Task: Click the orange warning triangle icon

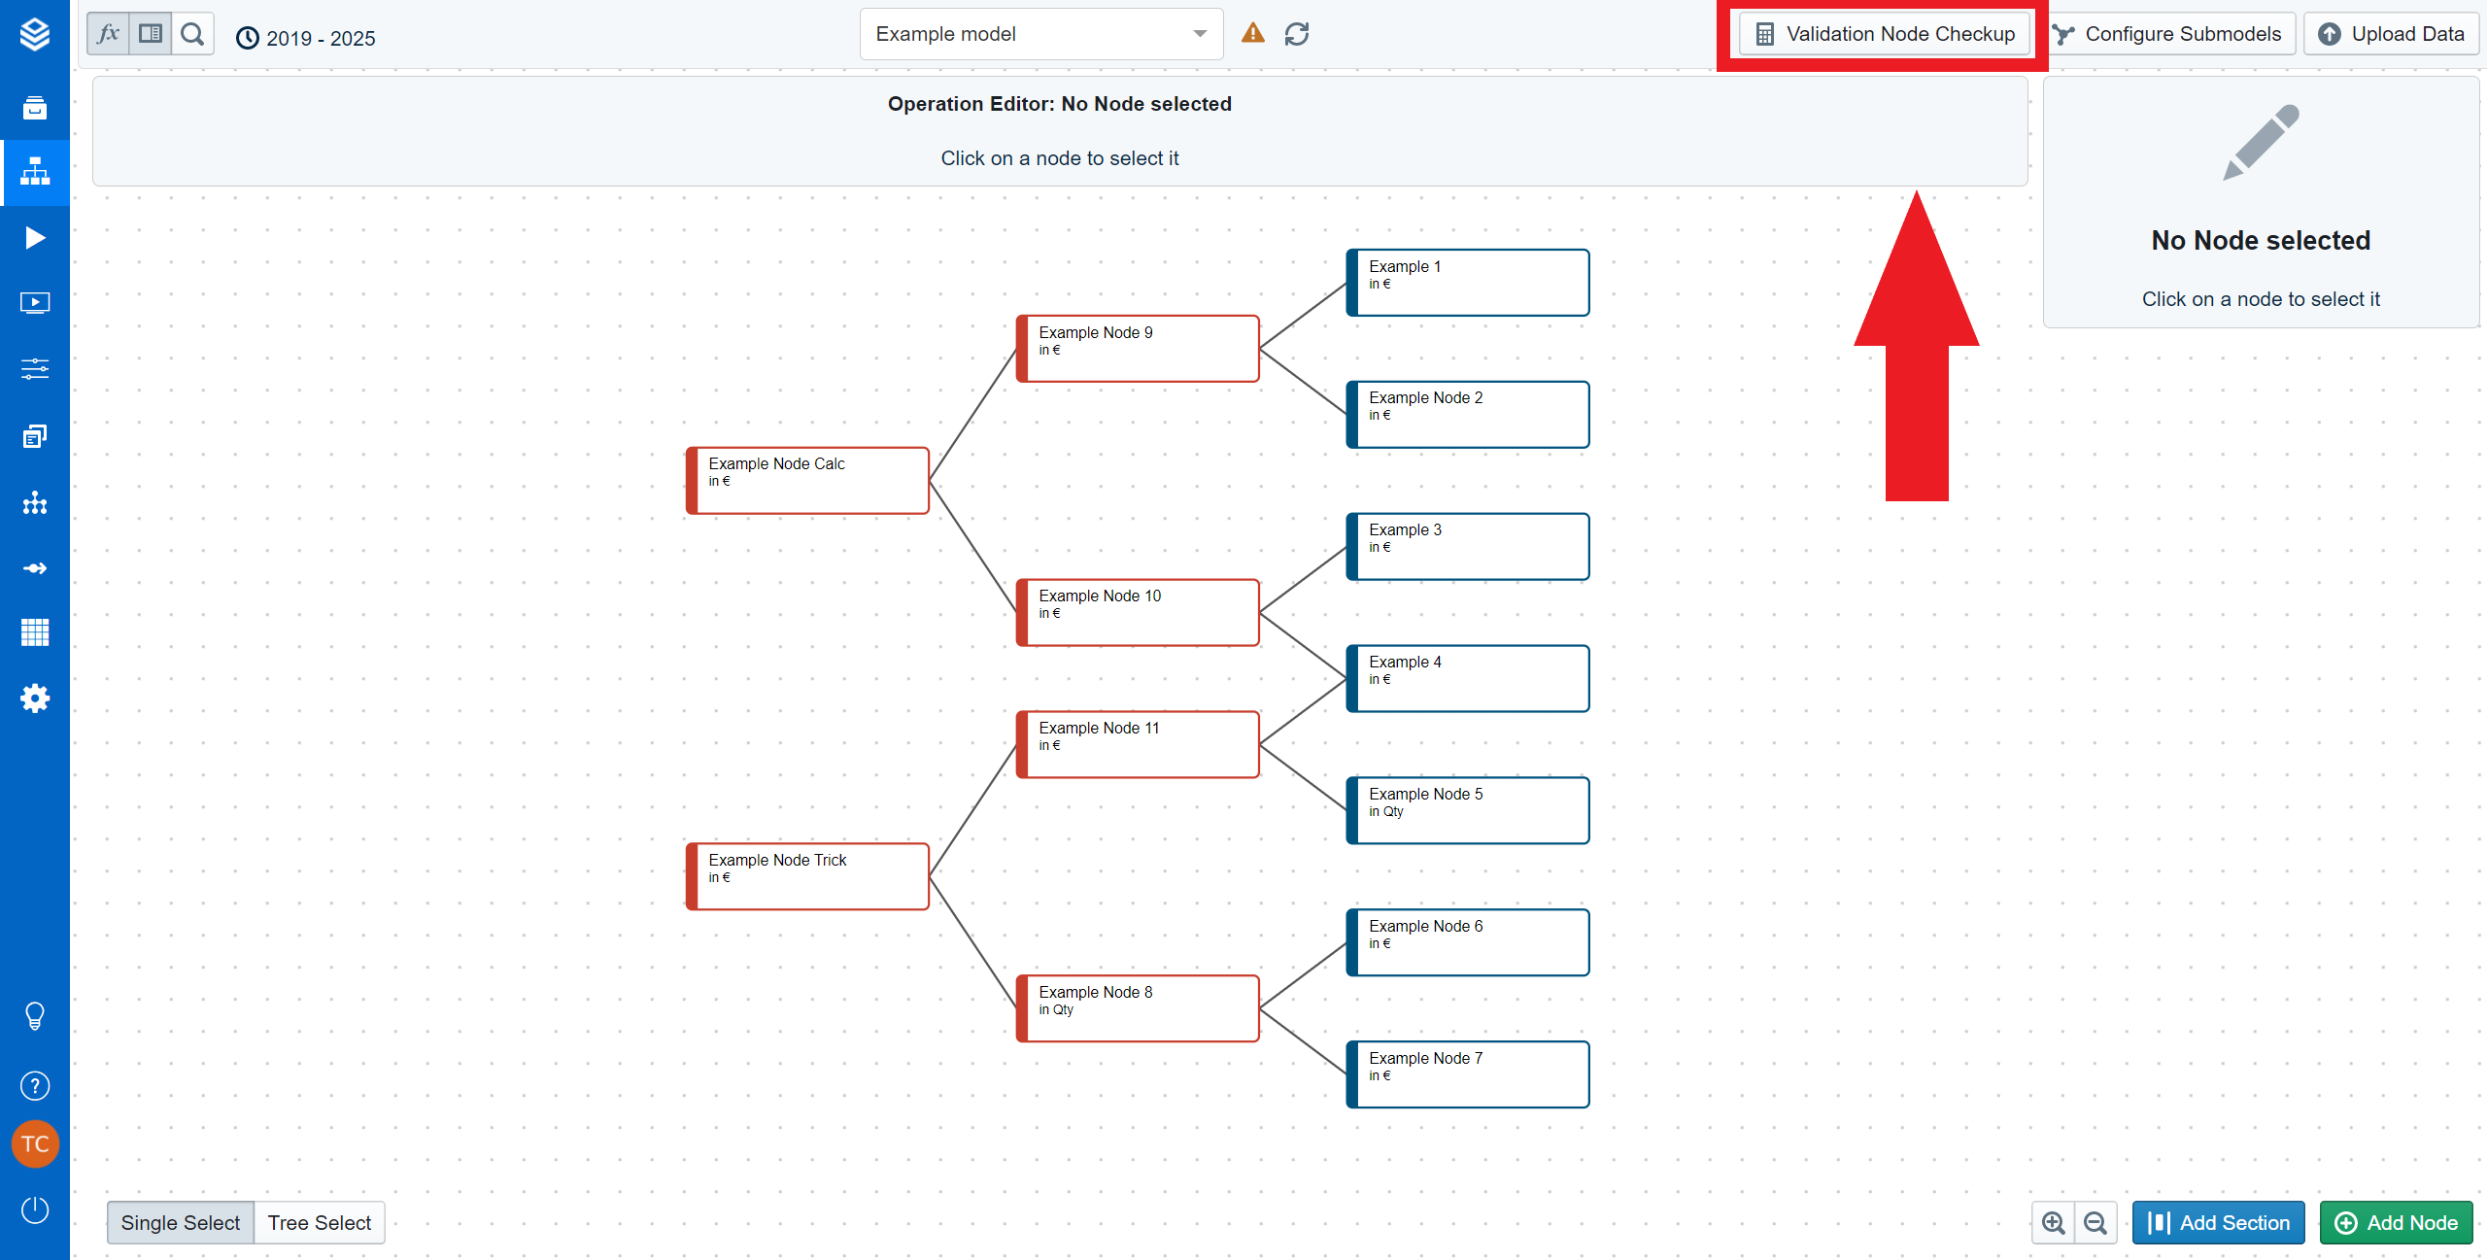Action: pyautogui.click(x=1253, y=34)
